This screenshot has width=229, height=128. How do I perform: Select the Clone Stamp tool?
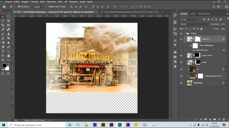(9, 34)
